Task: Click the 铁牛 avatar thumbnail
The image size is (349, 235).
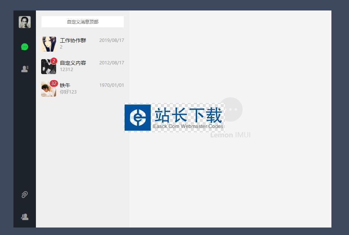Action: coord(49,89)
